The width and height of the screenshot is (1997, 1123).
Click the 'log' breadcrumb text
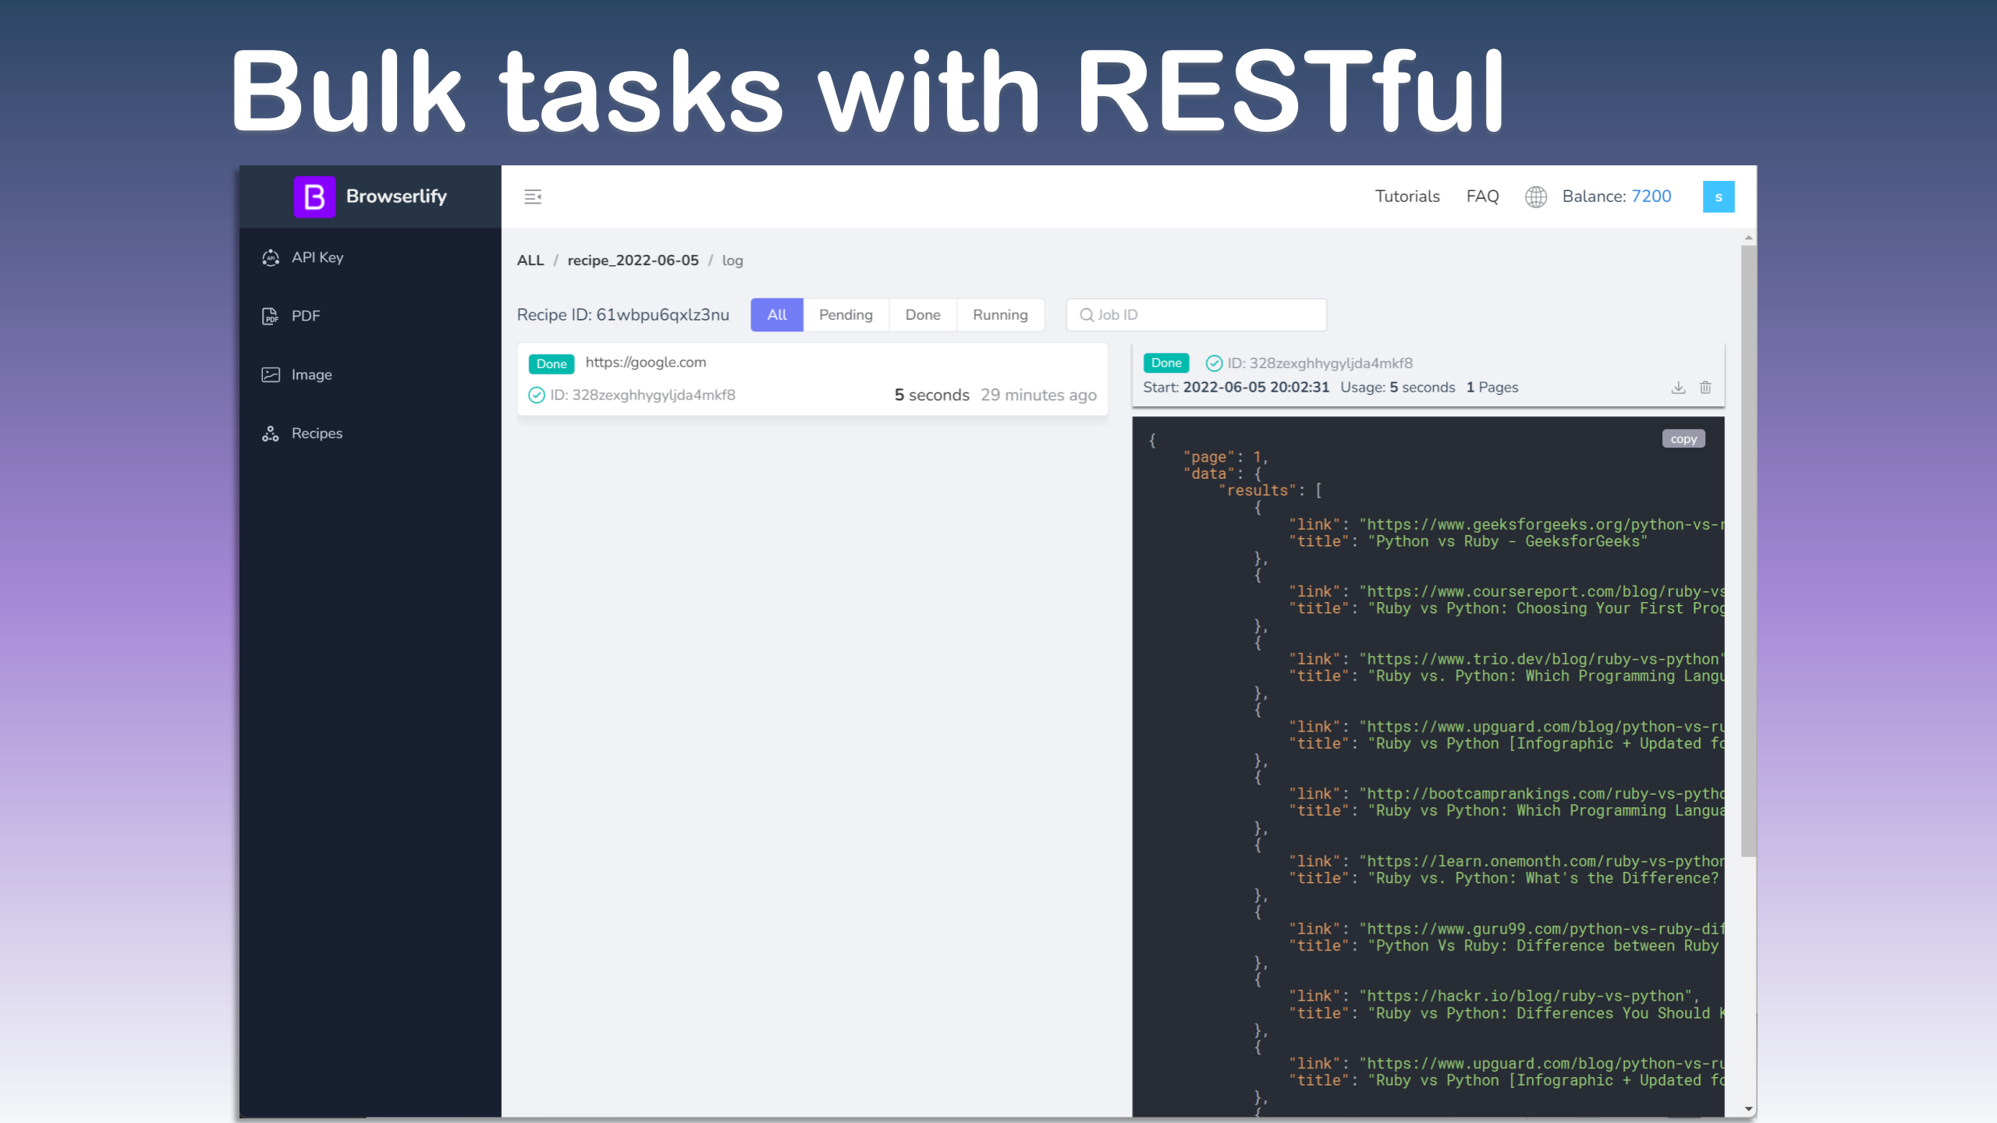pyautogui.click(x=732, y=260)
